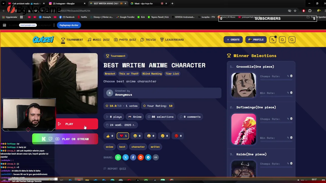326x183 pixels.
Task: Share via WhatsApp icon
Action: pyautogui.click(x=118, y=157)
